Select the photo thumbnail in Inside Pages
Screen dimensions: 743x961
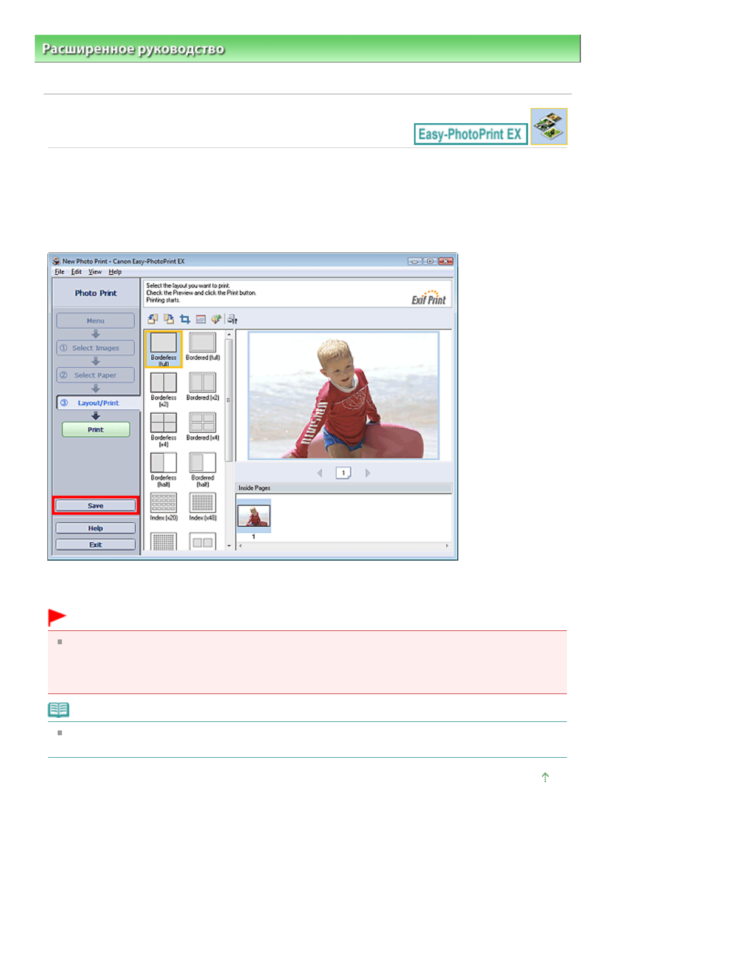254,516
